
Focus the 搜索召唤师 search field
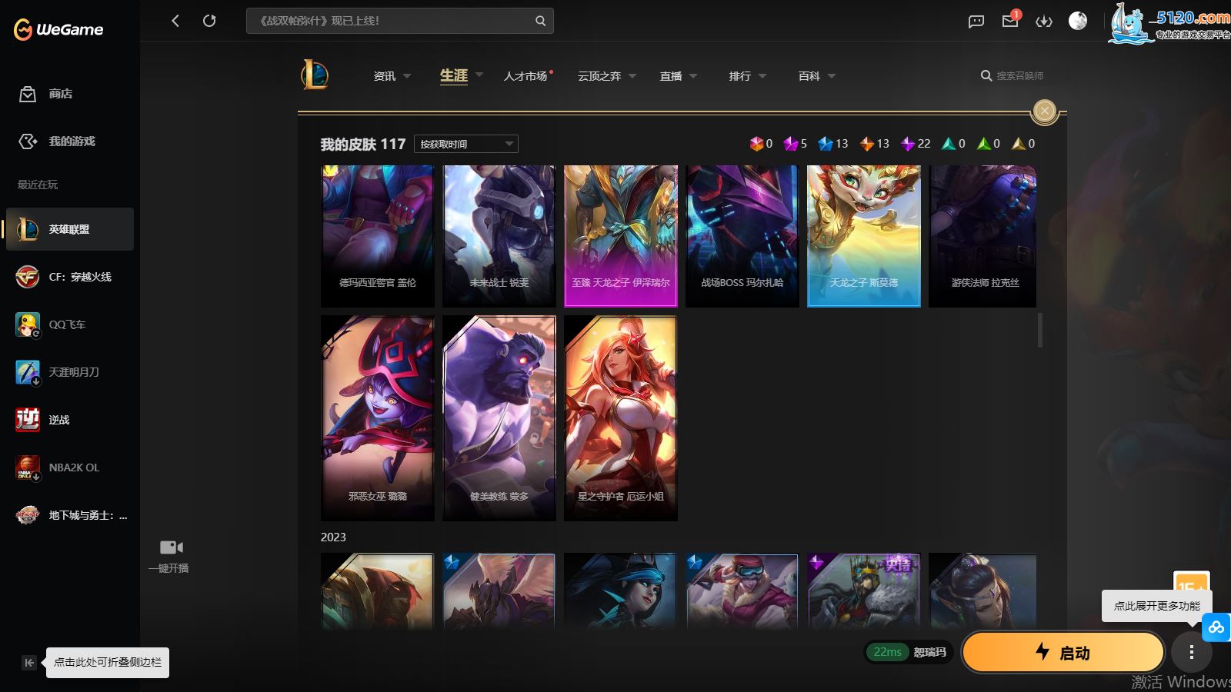click(1019, 76)
